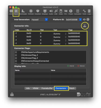The image size is (101, 108).
Task: Select the third row Index -1
Action: click(16, 40)
